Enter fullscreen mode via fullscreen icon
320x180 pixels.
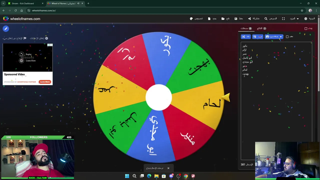click(283, 19)
